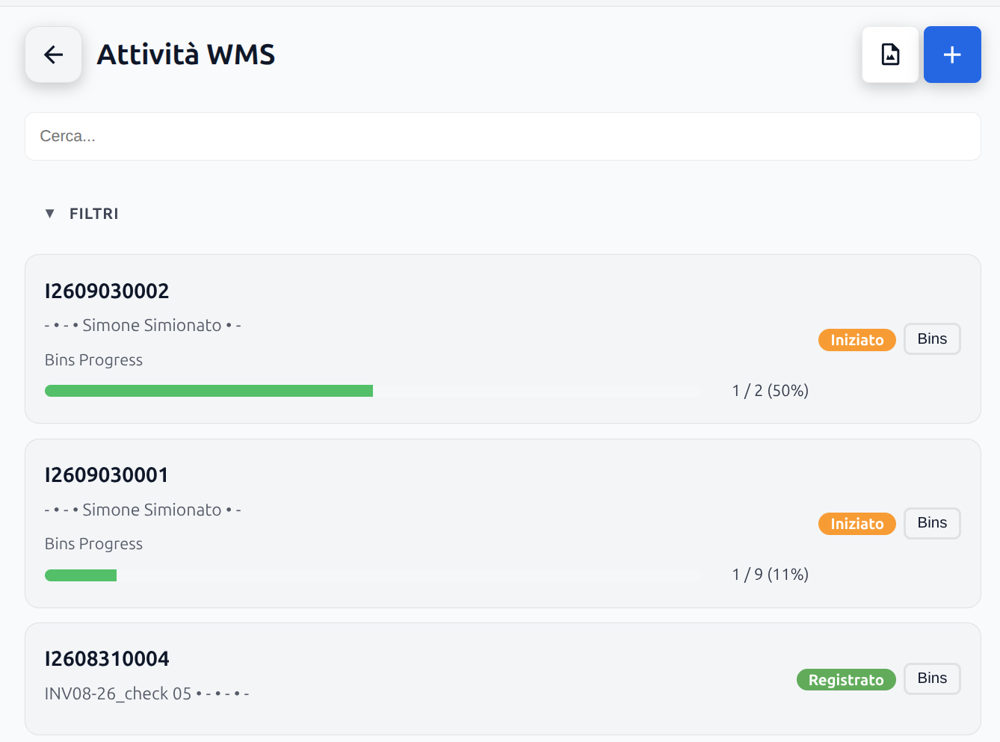Image resolution: width=1000 pixels, height=742 pixels.
Task: Expand the FILTRI section triangle
Action: pos(50,214)
